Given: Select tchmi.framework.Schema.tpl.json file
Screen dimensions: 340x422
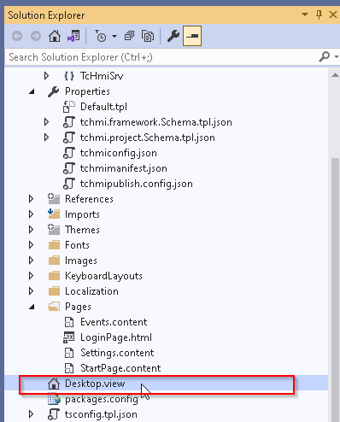Looking at the screenshot, I should (155, 122).
